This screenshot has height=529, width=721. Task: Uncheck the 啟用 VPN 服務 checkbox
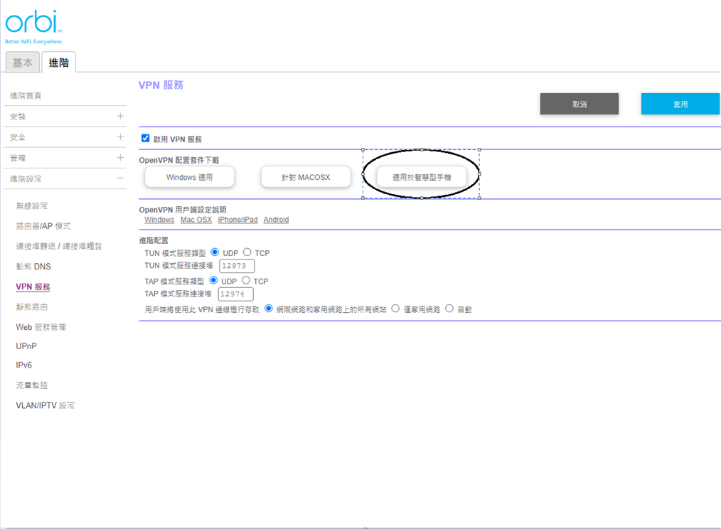146,139
